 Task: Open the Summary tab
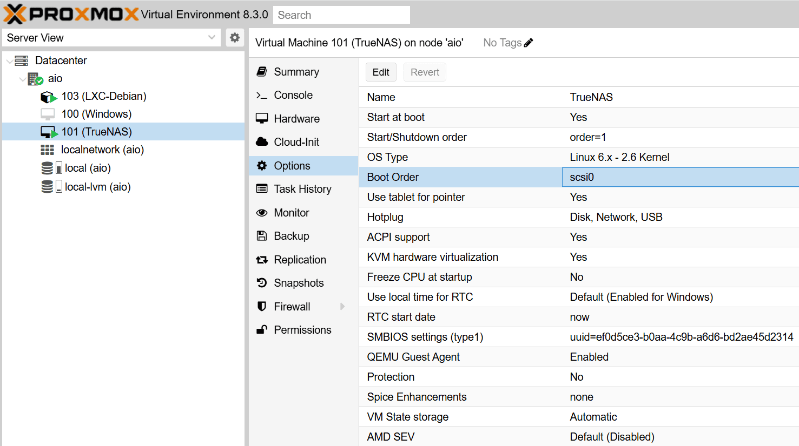coord(303,72)
